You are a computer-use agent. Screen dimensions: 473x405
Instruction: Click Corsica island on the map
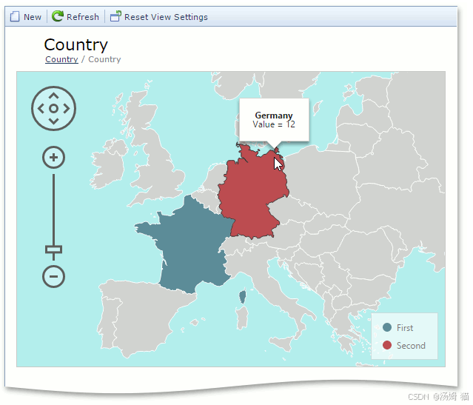click(243, 297)
